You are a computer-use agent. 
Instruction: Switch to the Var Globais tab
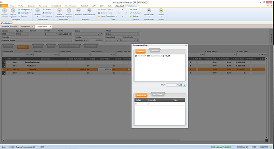point(158,94)
